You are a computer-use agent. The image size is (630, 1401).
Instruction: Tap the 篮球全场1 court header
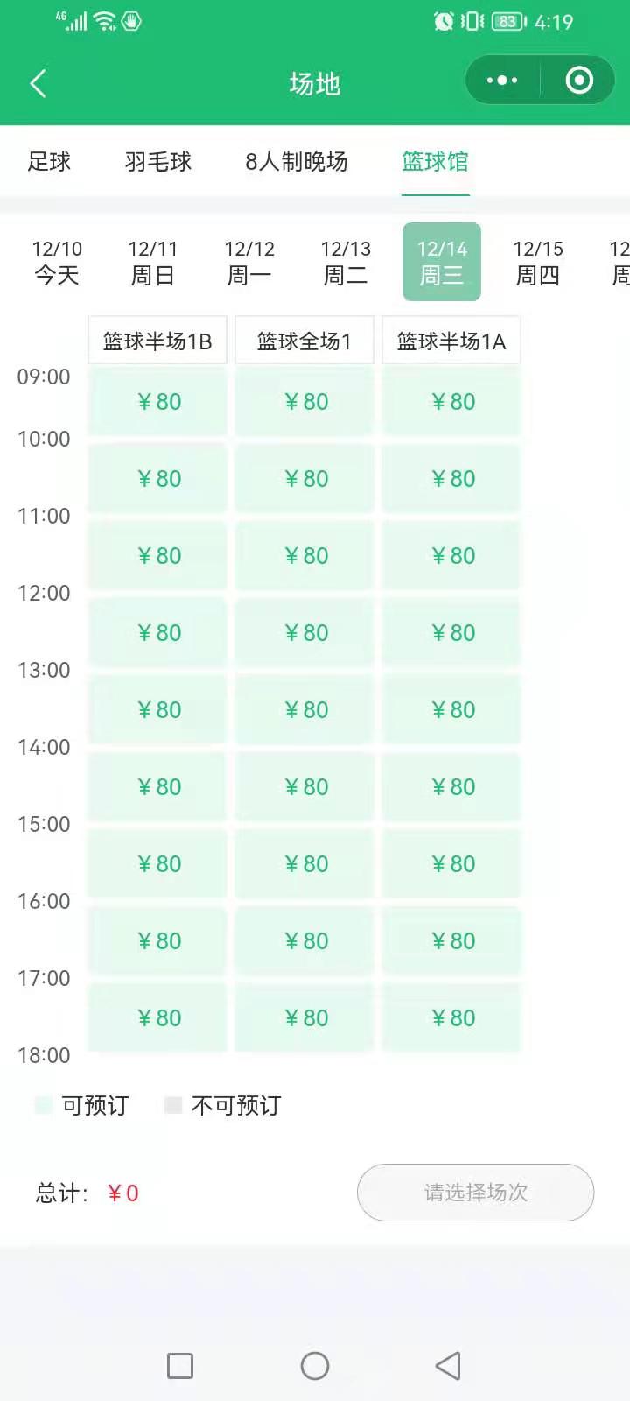tap(304, 341)
